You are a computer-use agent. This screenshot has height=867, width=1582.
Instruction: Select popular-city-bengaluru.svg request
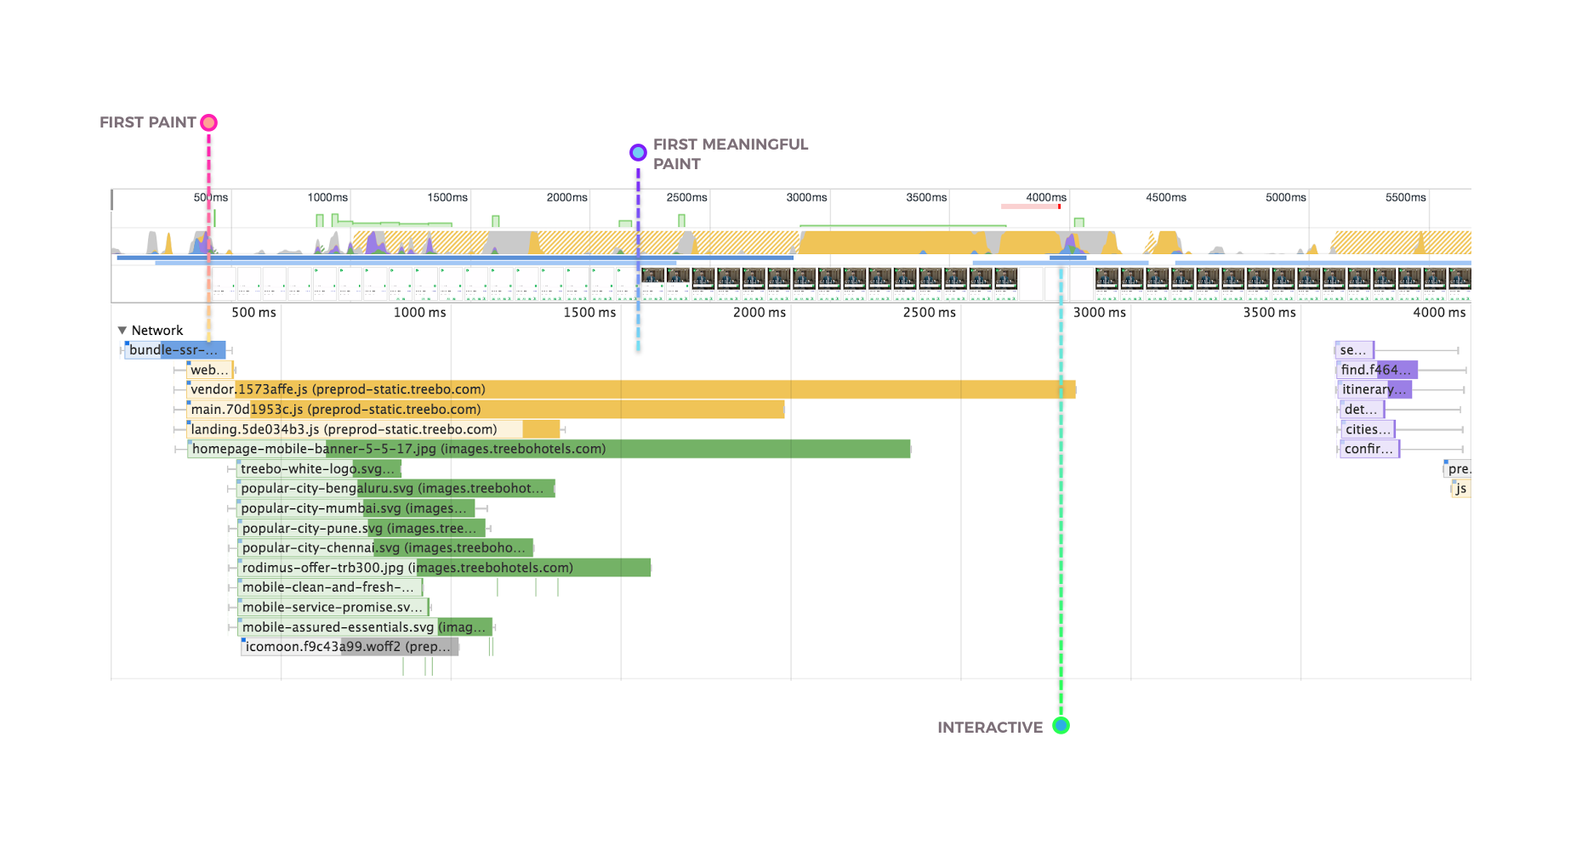(395, 489)
